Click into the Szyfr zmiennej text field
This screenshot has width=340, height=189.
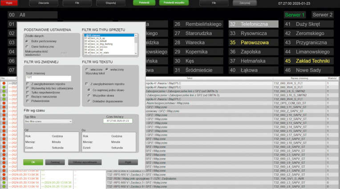click(x=48, y=78)
